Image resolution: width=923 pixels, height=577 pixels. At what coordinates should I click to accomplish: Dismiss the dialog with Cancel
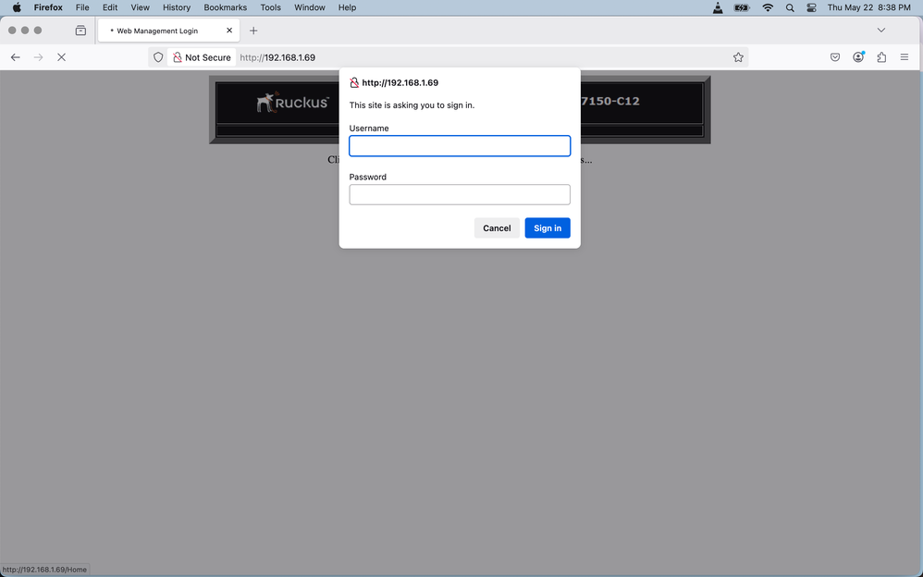[x=497, y=227]
